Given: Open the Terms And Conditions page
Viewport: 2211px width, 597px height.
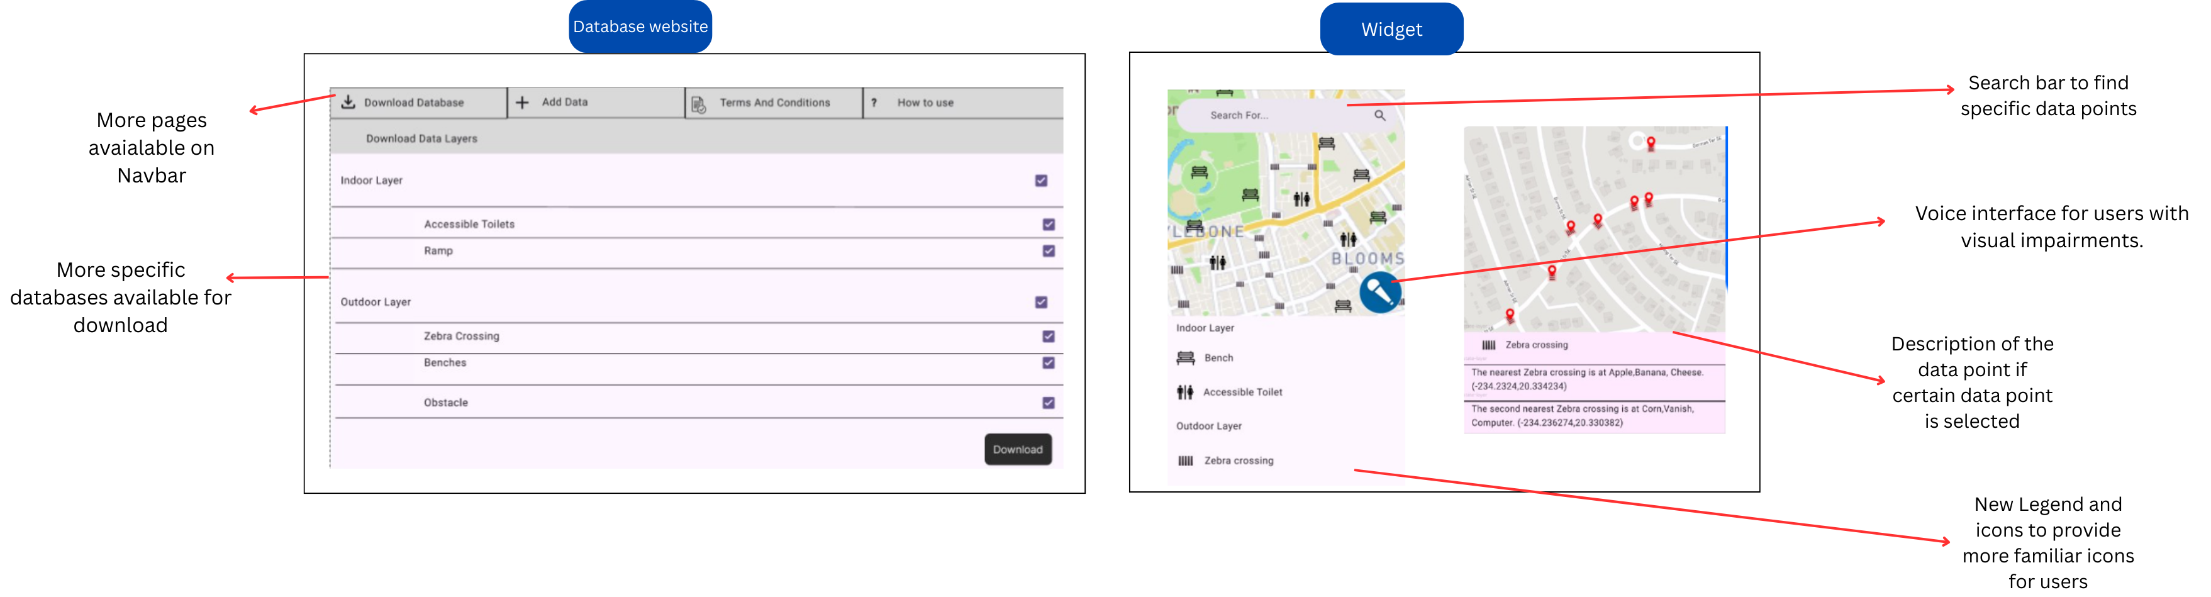Looking at the screenshot, I should coord(774,103).
